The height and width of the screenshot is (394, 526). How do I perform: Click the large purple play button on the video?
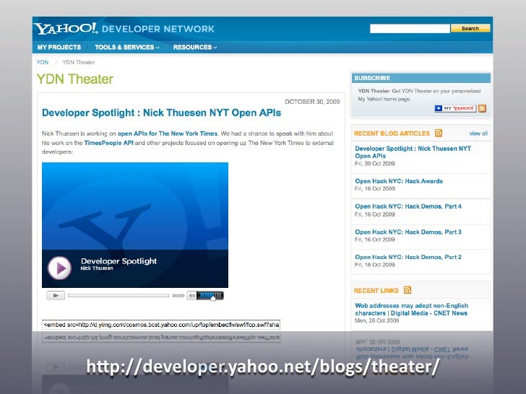(60, 268)
